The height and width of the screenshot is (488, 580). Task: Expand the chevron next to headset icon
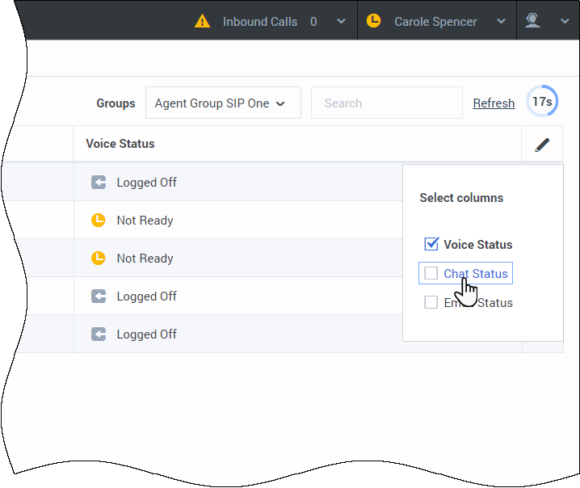point(565,22)
